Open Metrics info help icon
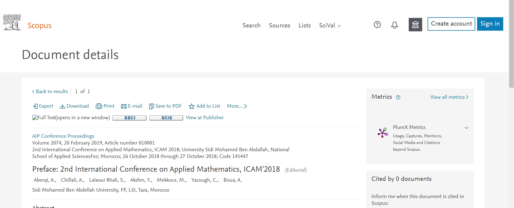The height and width of the screenshot is (208, 514). pyautogui.click(x=398, y=97)
